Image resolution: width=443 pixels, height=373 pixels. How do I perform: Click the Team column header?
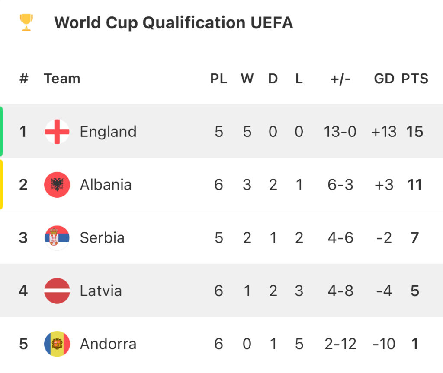click(x=62, y=79)
